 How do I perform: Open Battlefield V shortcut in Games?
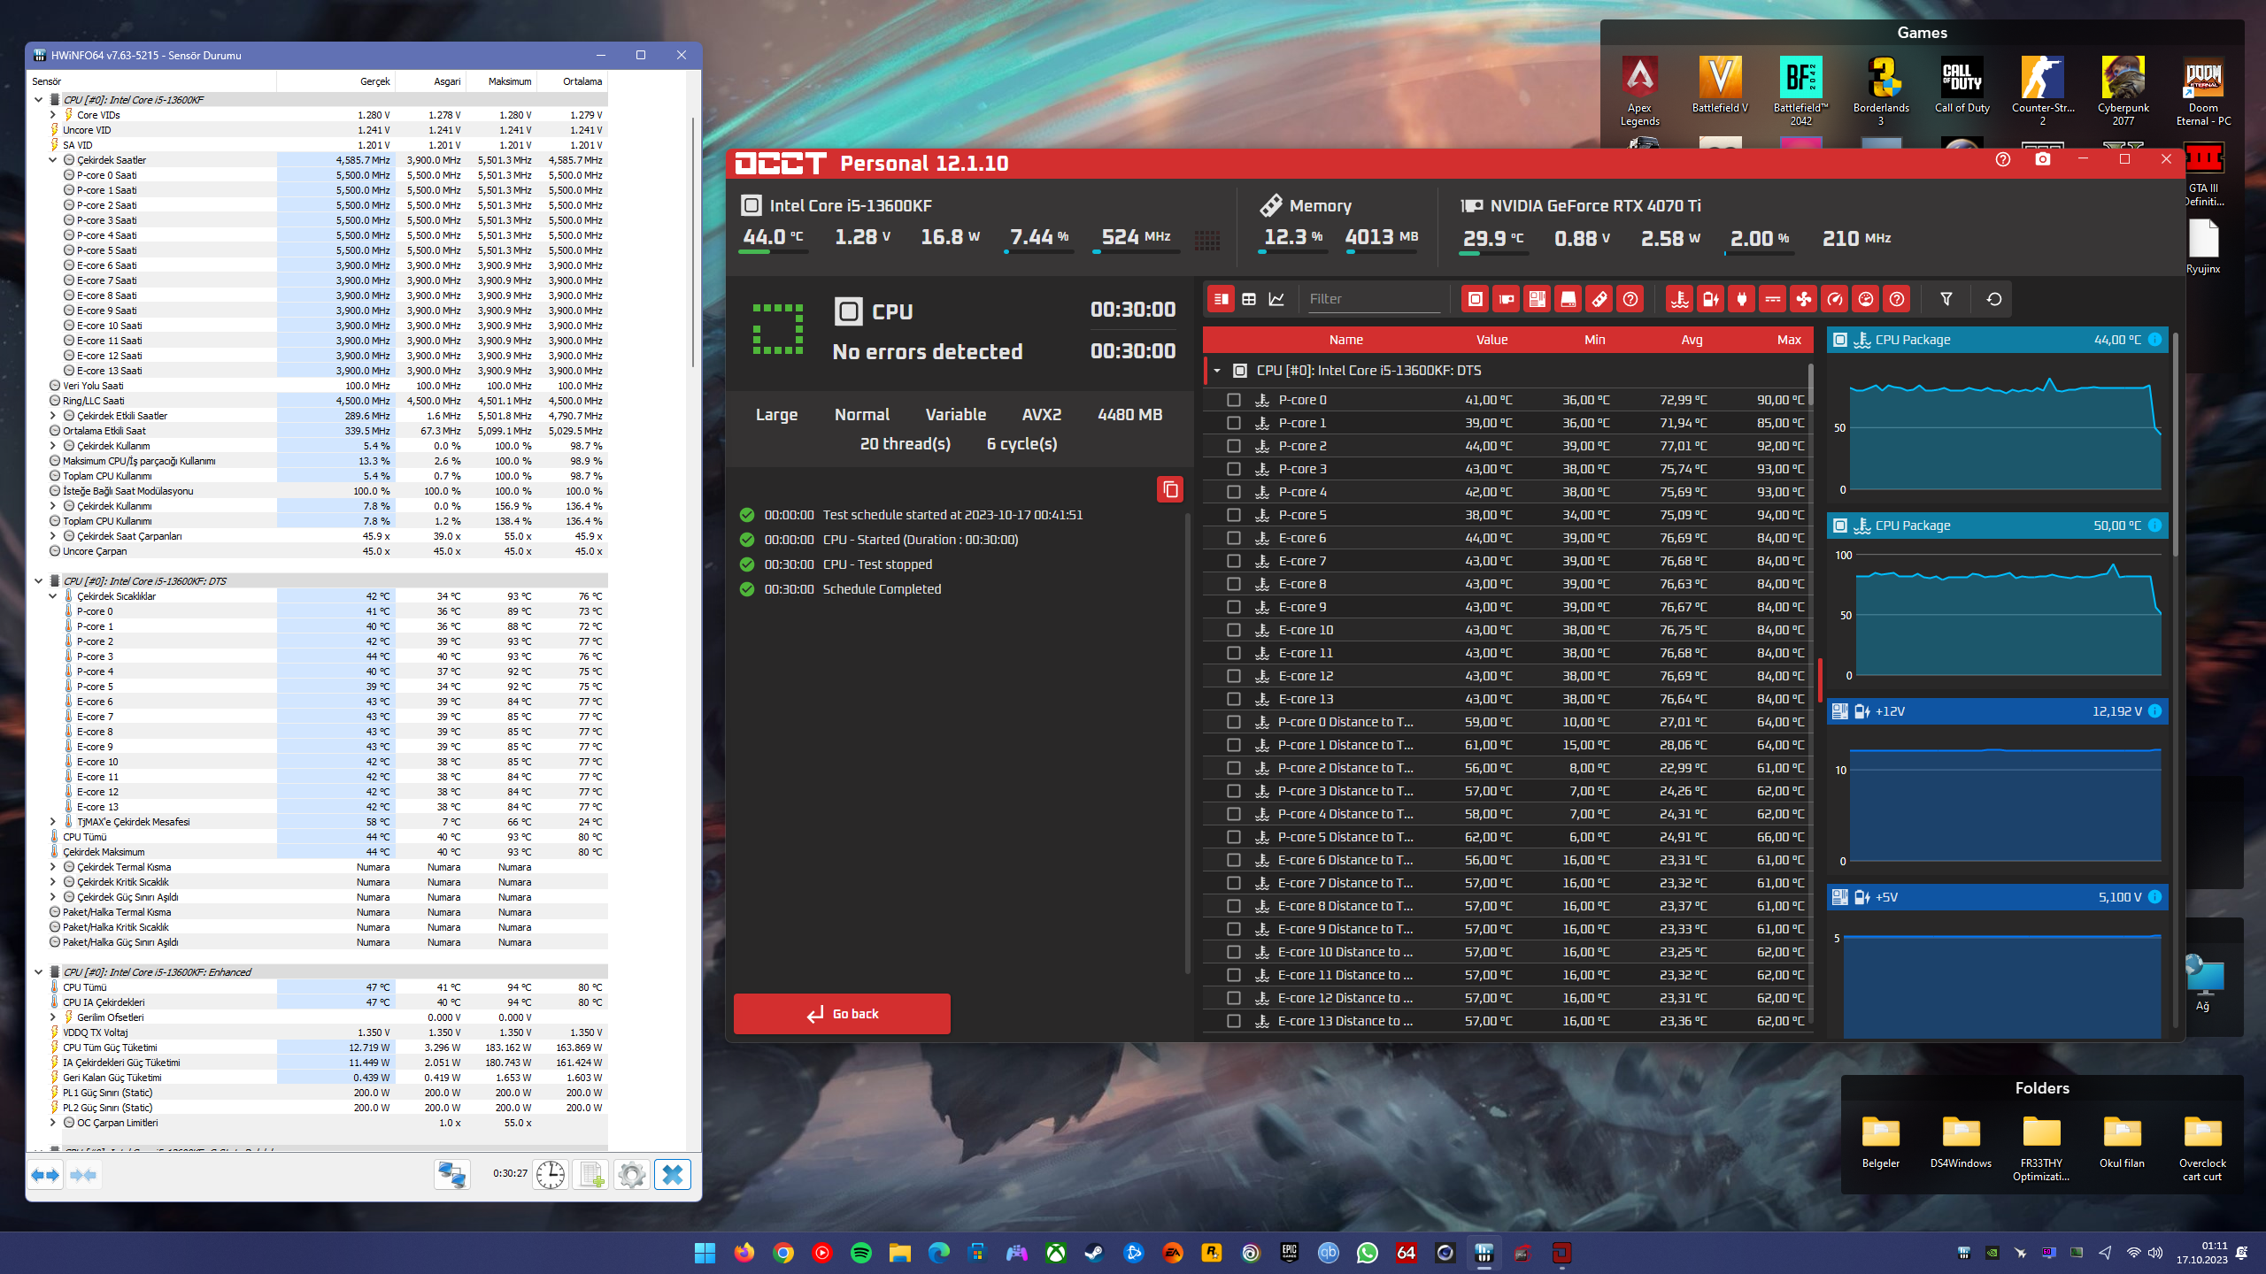point(1720,85)
